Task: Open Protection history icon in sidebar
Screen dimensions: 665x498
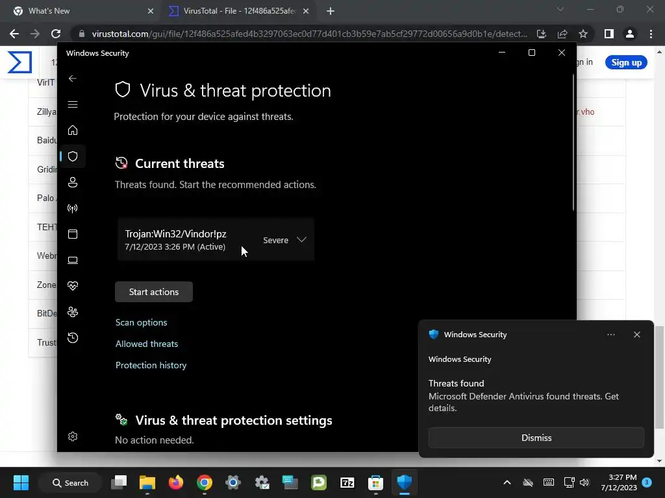Action: coord(73,338)
